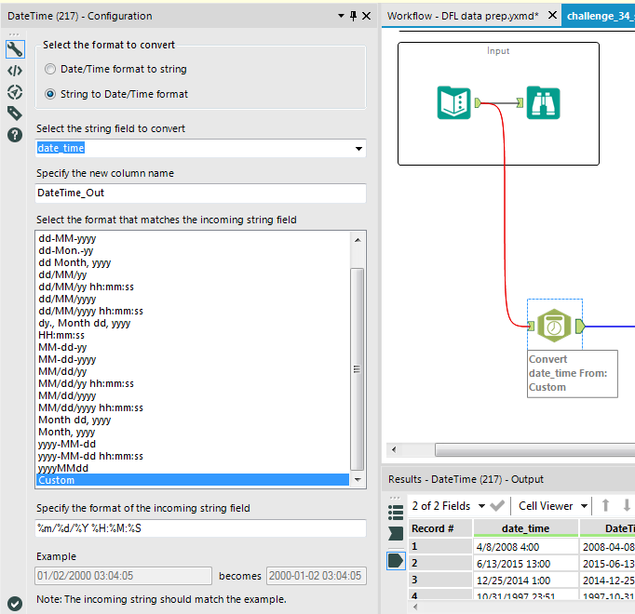Choose 'yyyy-MM-dd hh:mm:ss' format in list
635x614 pixels.
tap(90, 456)
